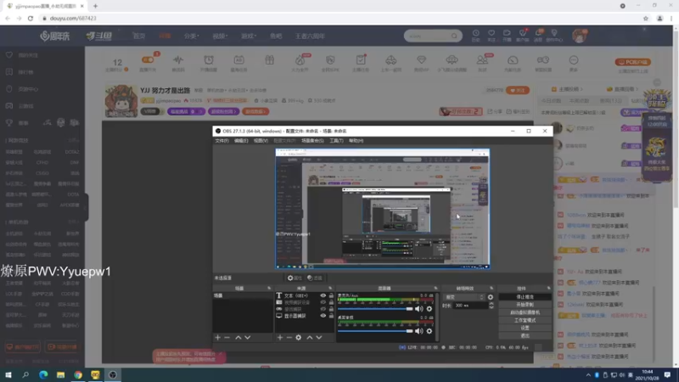This screenshot has height=382, width=679.
Task: Open 桌面音频 audio settings gear
Action: 429,331
